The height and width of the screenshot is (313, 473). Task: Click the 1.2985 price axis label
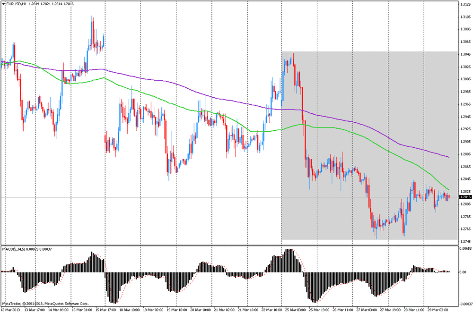[466, 92]
